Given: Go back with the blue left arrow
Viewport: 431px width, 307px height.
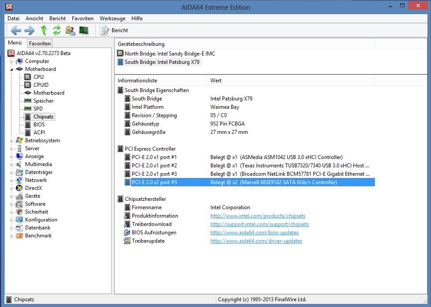Looking at the screenshot, I should (x=16, y=30).
